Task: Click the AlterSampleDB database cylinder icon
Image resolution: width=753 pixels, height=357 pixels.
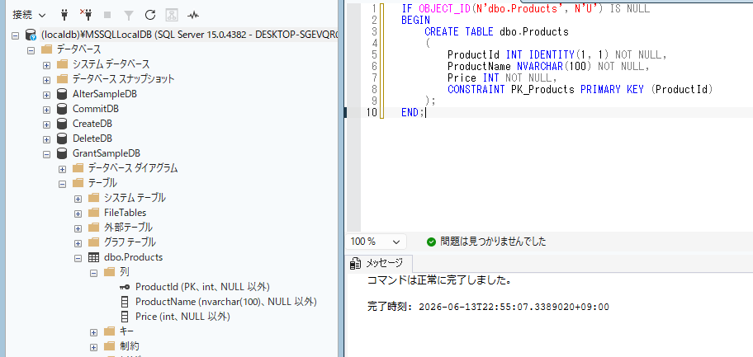Action: (61, 94)
